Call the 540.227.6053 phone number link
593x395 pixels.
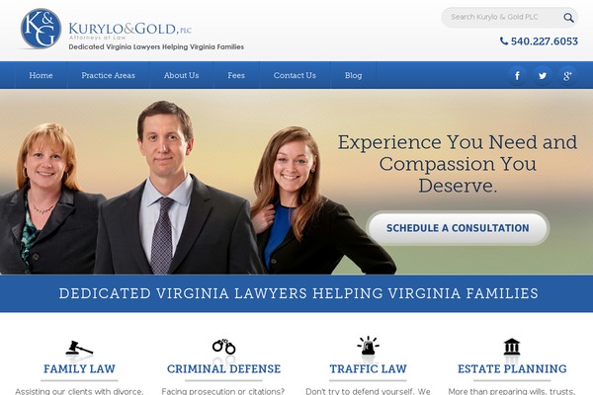[545, 41]
